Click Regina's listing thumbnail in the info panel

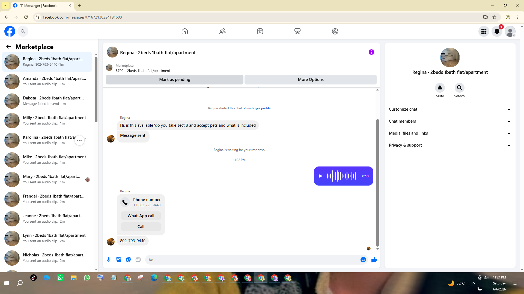point(450,57)
